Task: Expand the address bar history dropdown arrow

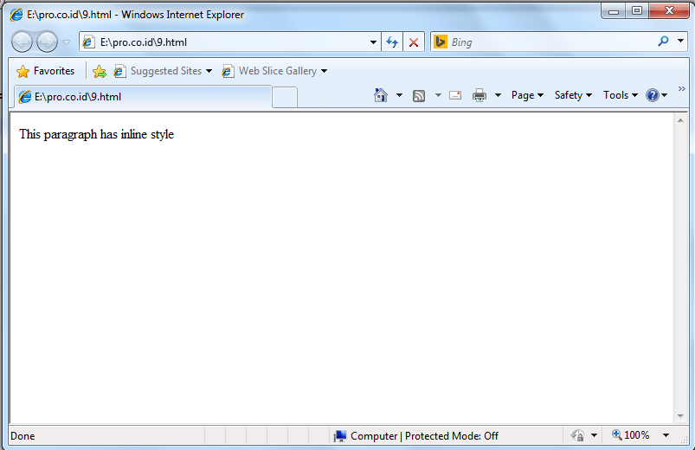Action: point(373,42)
